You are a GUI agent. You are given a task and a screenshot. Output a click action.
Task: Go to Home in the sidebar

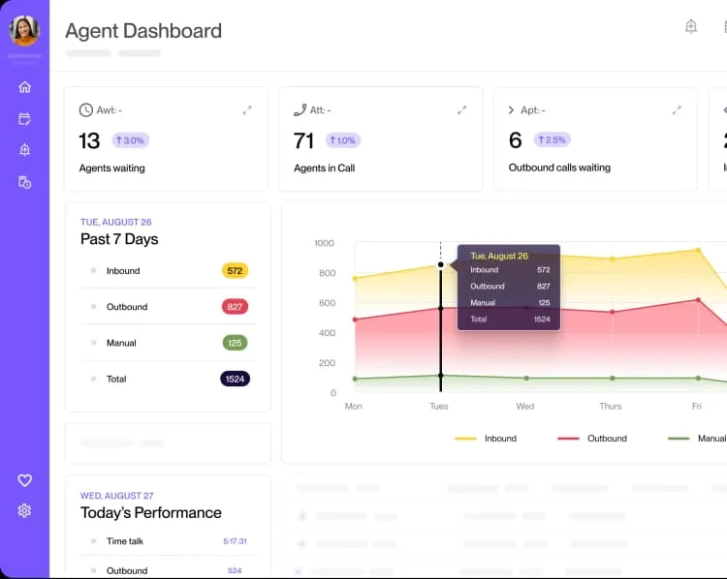[24, 87]
